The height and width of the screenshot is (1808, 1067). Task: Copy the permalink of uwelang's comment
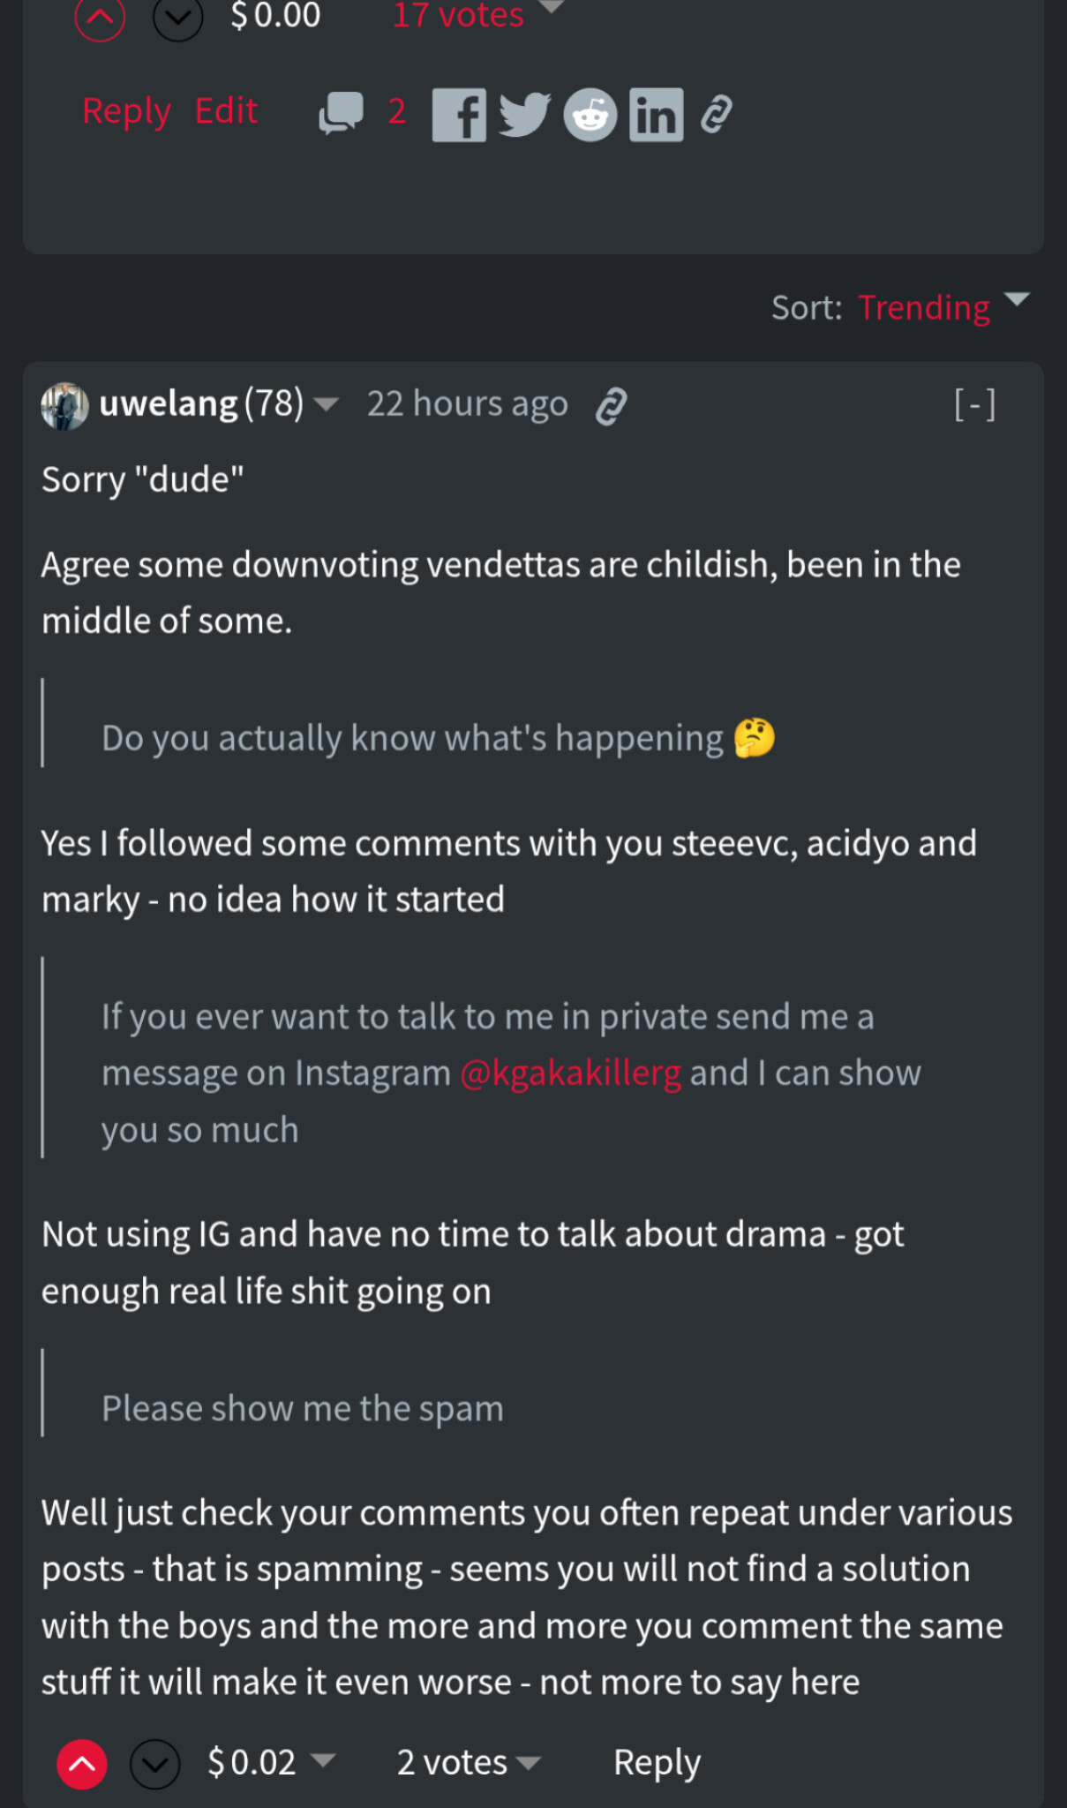[611, 406]
